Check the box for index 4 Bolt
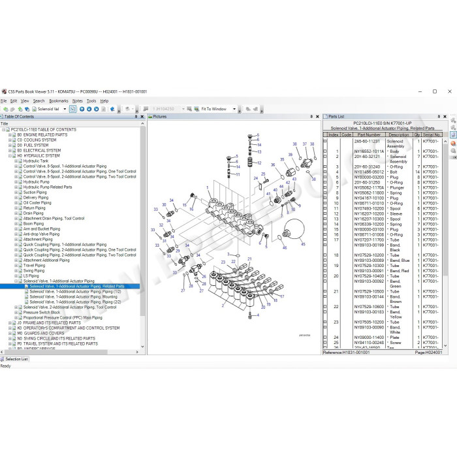457x457 pixels. pos(325,172)
